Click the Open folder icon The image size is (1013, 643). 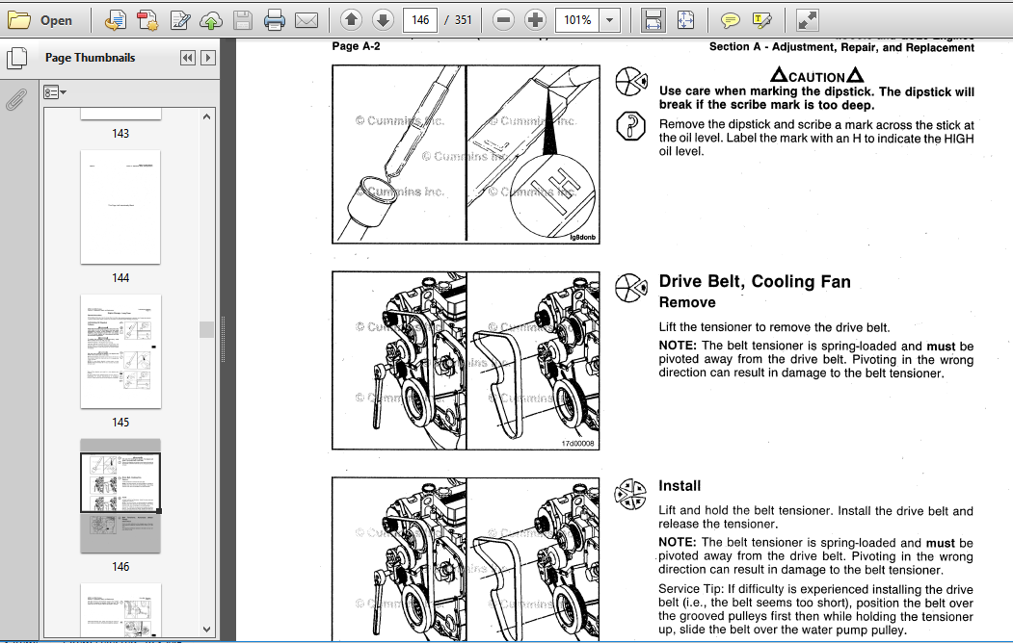tap(18, 20)
